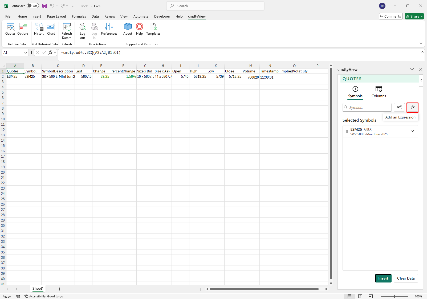The height and width of the screenshot is (299, 427).
Task: Select cell C2 S&P 500 E-Mini
Action: click(58, 76)
